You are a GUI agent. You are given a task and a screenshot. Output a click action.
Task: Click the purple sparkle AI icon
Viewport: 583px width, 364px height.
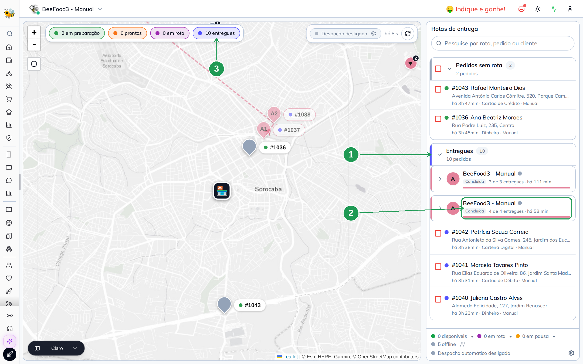[10, 341]
